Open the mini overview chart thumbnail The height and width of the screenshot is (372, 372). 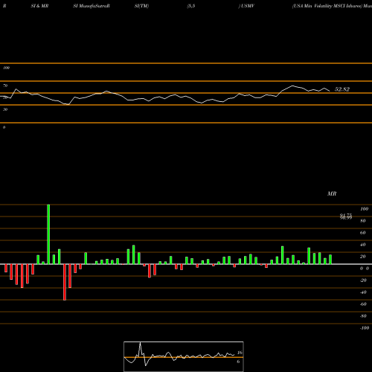(x=184, y=356)
